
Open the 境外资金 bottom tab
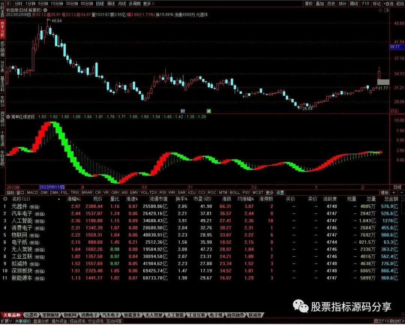(59, 321)
